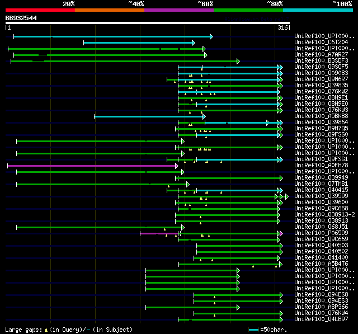Click the green alignment bar for Q7TMB1
This screenshot has height=334, width=358.
(x=102, y=184)
